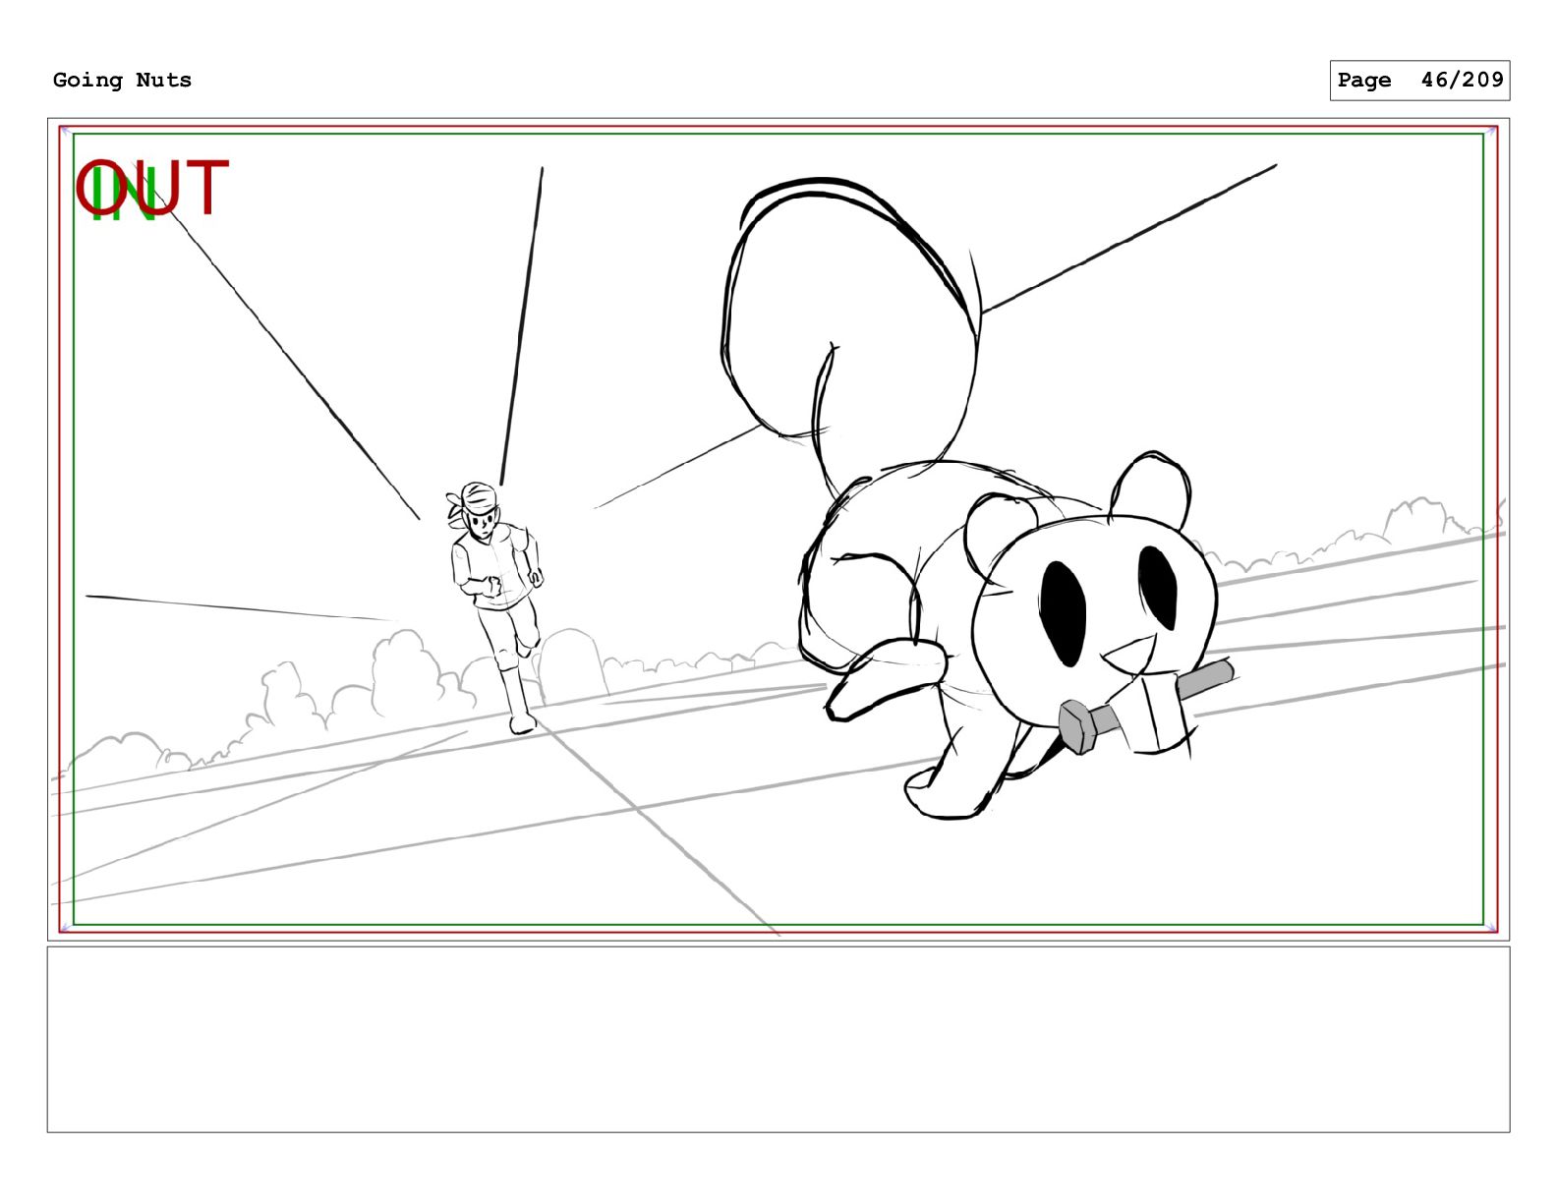Click the squirrel's left black eye
Screen dimensions: 1557x1203
[1062, 612]
